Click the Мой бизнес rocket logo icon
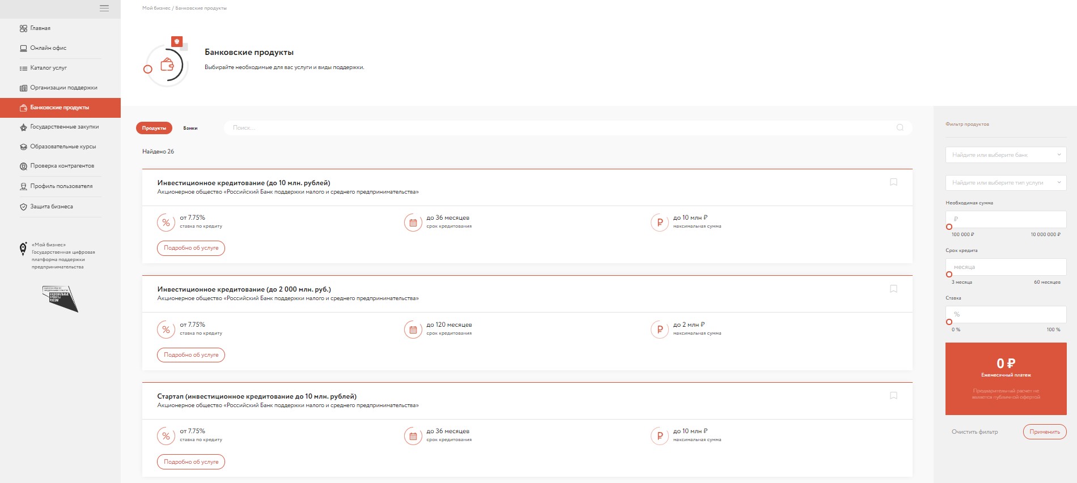This screenshot has height=483, width=1077. [23, 248]
